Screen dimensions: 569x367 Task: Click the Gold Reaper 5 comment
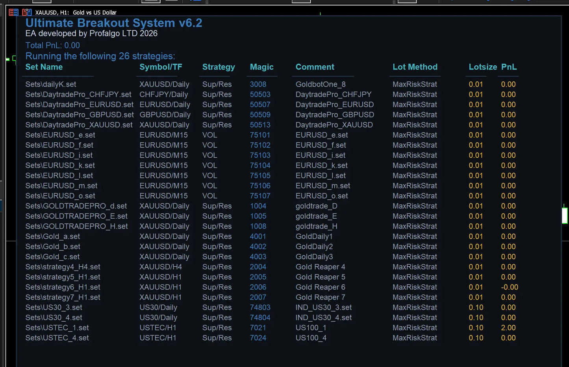coord(321,277)
